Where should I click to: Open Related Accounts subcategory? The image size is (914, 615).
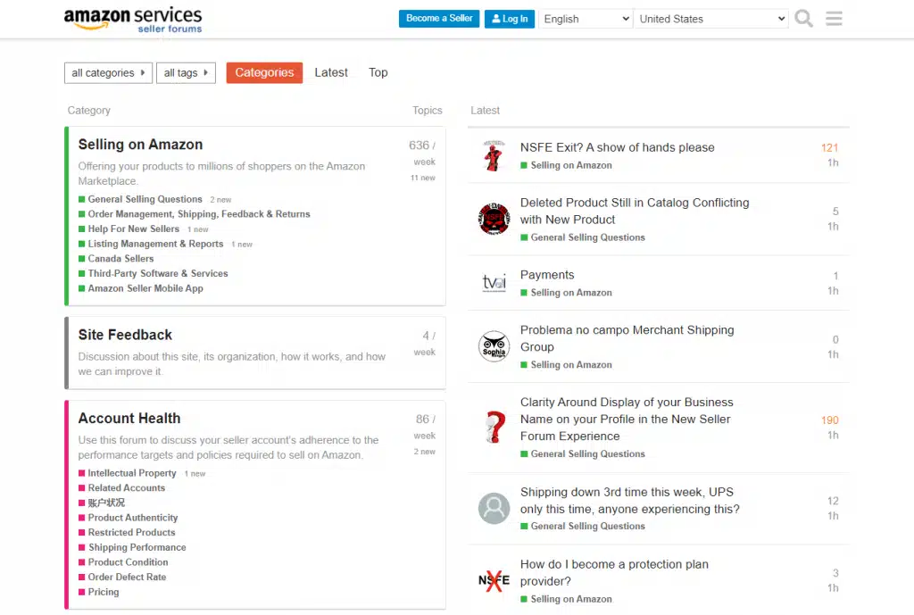[x=127, y=488]
